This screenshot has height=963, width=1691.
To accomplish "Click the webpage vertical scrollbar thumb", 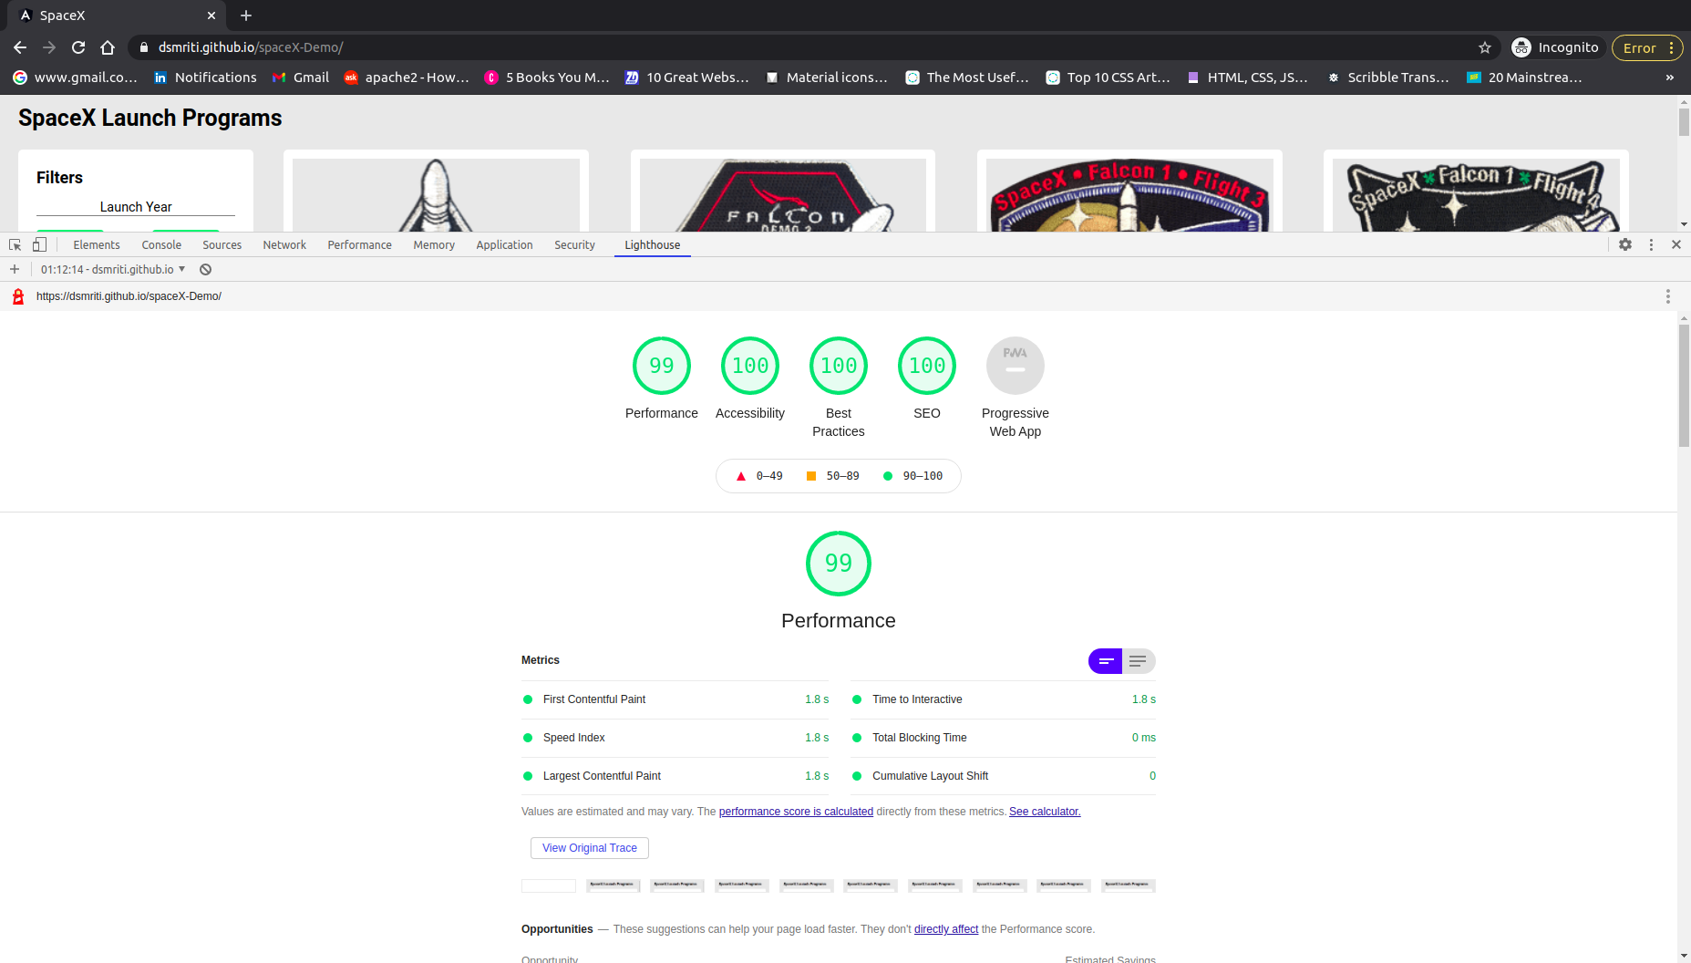I will coord(1684,121).
